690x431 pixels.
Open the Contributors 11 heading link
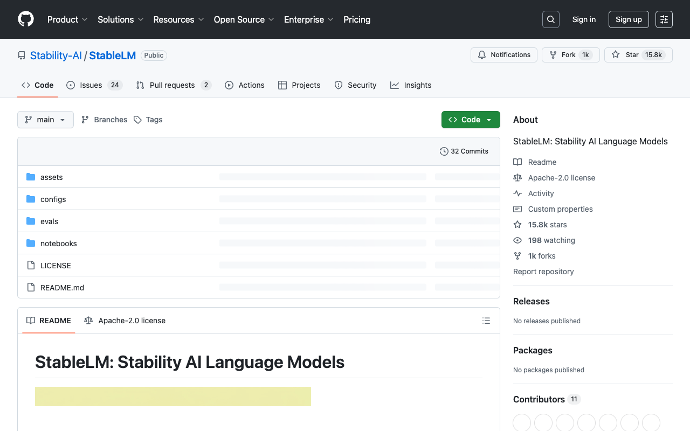(547, 399)
